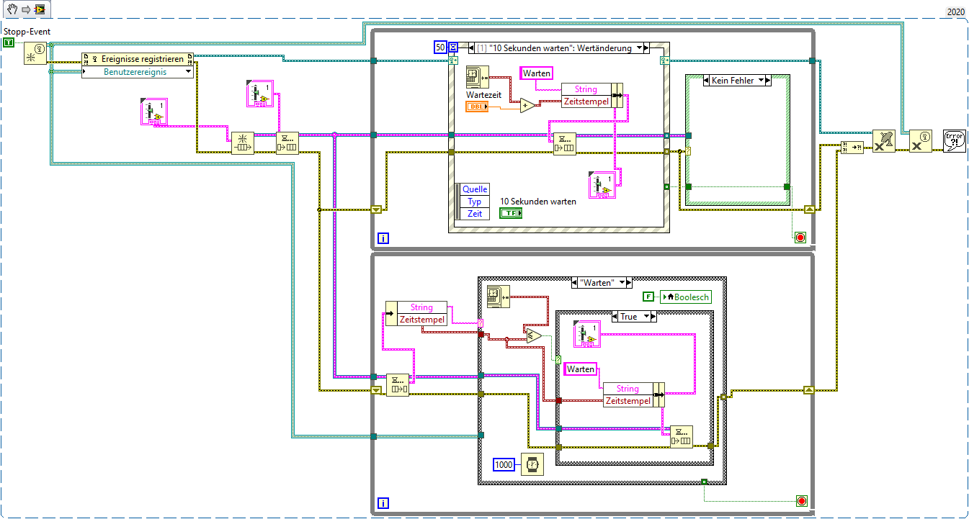The height and width of the screenshot is (519, 969).
Task: Click the "10 Sekunden warten" label above the TF terminal
Action: 538,202
